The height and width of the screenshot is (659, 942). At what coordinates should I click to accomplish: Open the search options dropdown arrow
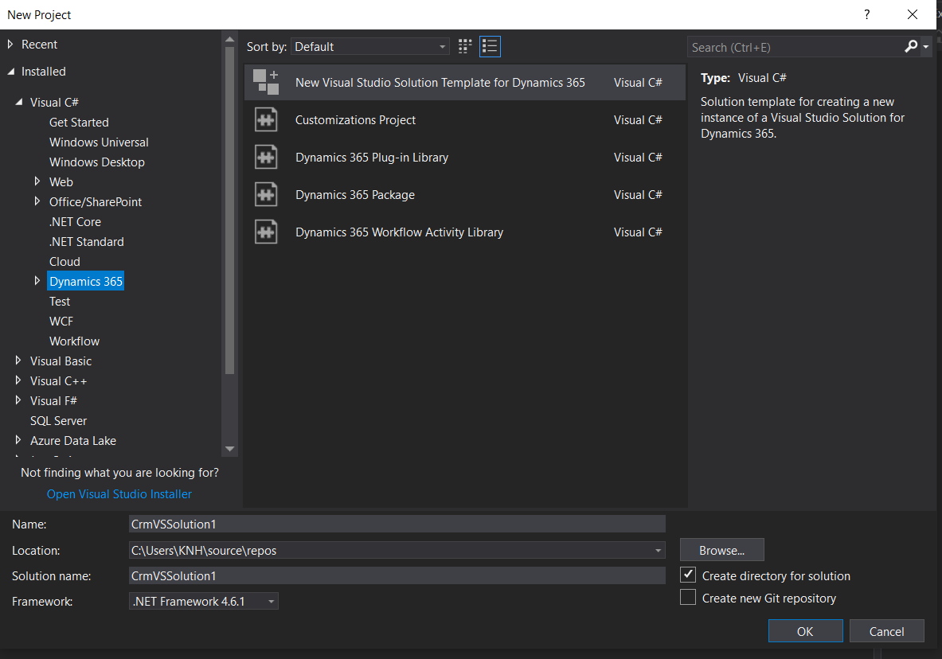(926, 47)
